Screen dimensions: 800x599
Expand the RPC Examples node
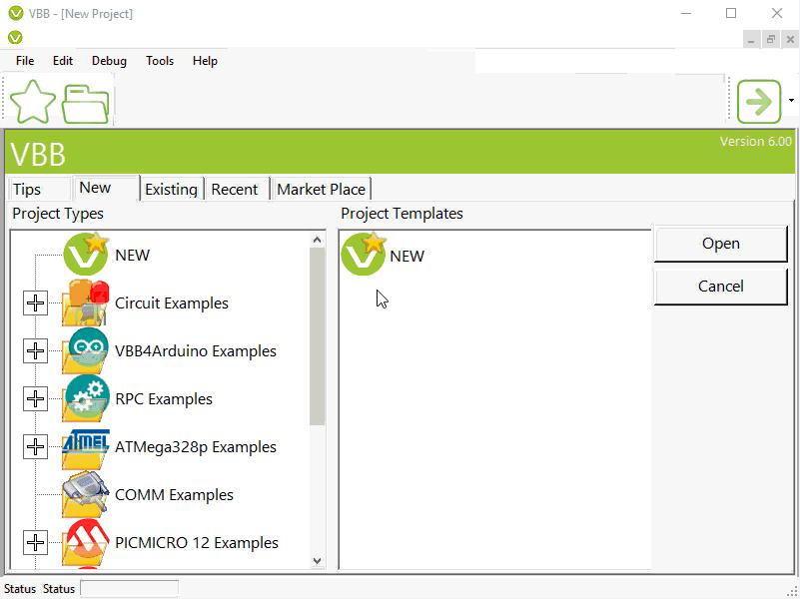[x=35, y=398]
